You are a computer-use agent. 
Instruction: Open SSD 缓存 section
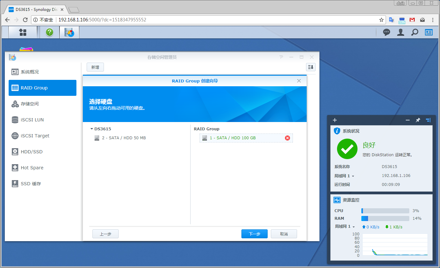point(43,184)
